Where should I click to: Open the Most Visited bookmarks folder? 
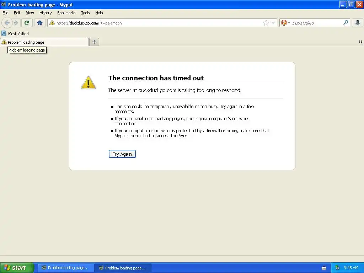click(x=15, y=34)
